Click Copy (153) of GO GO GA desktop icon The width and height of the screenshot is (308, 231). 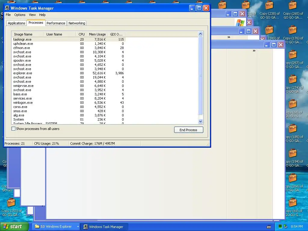[x=11, y=207]
